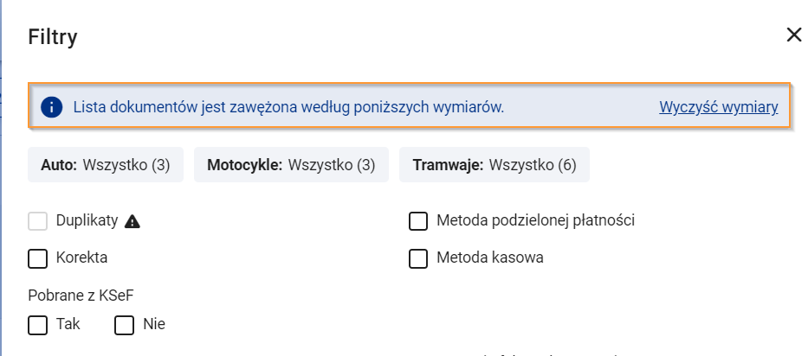808x356 pixels.
Task: Open the Tramwaje dimension filter chip
Action: point(494,165)
